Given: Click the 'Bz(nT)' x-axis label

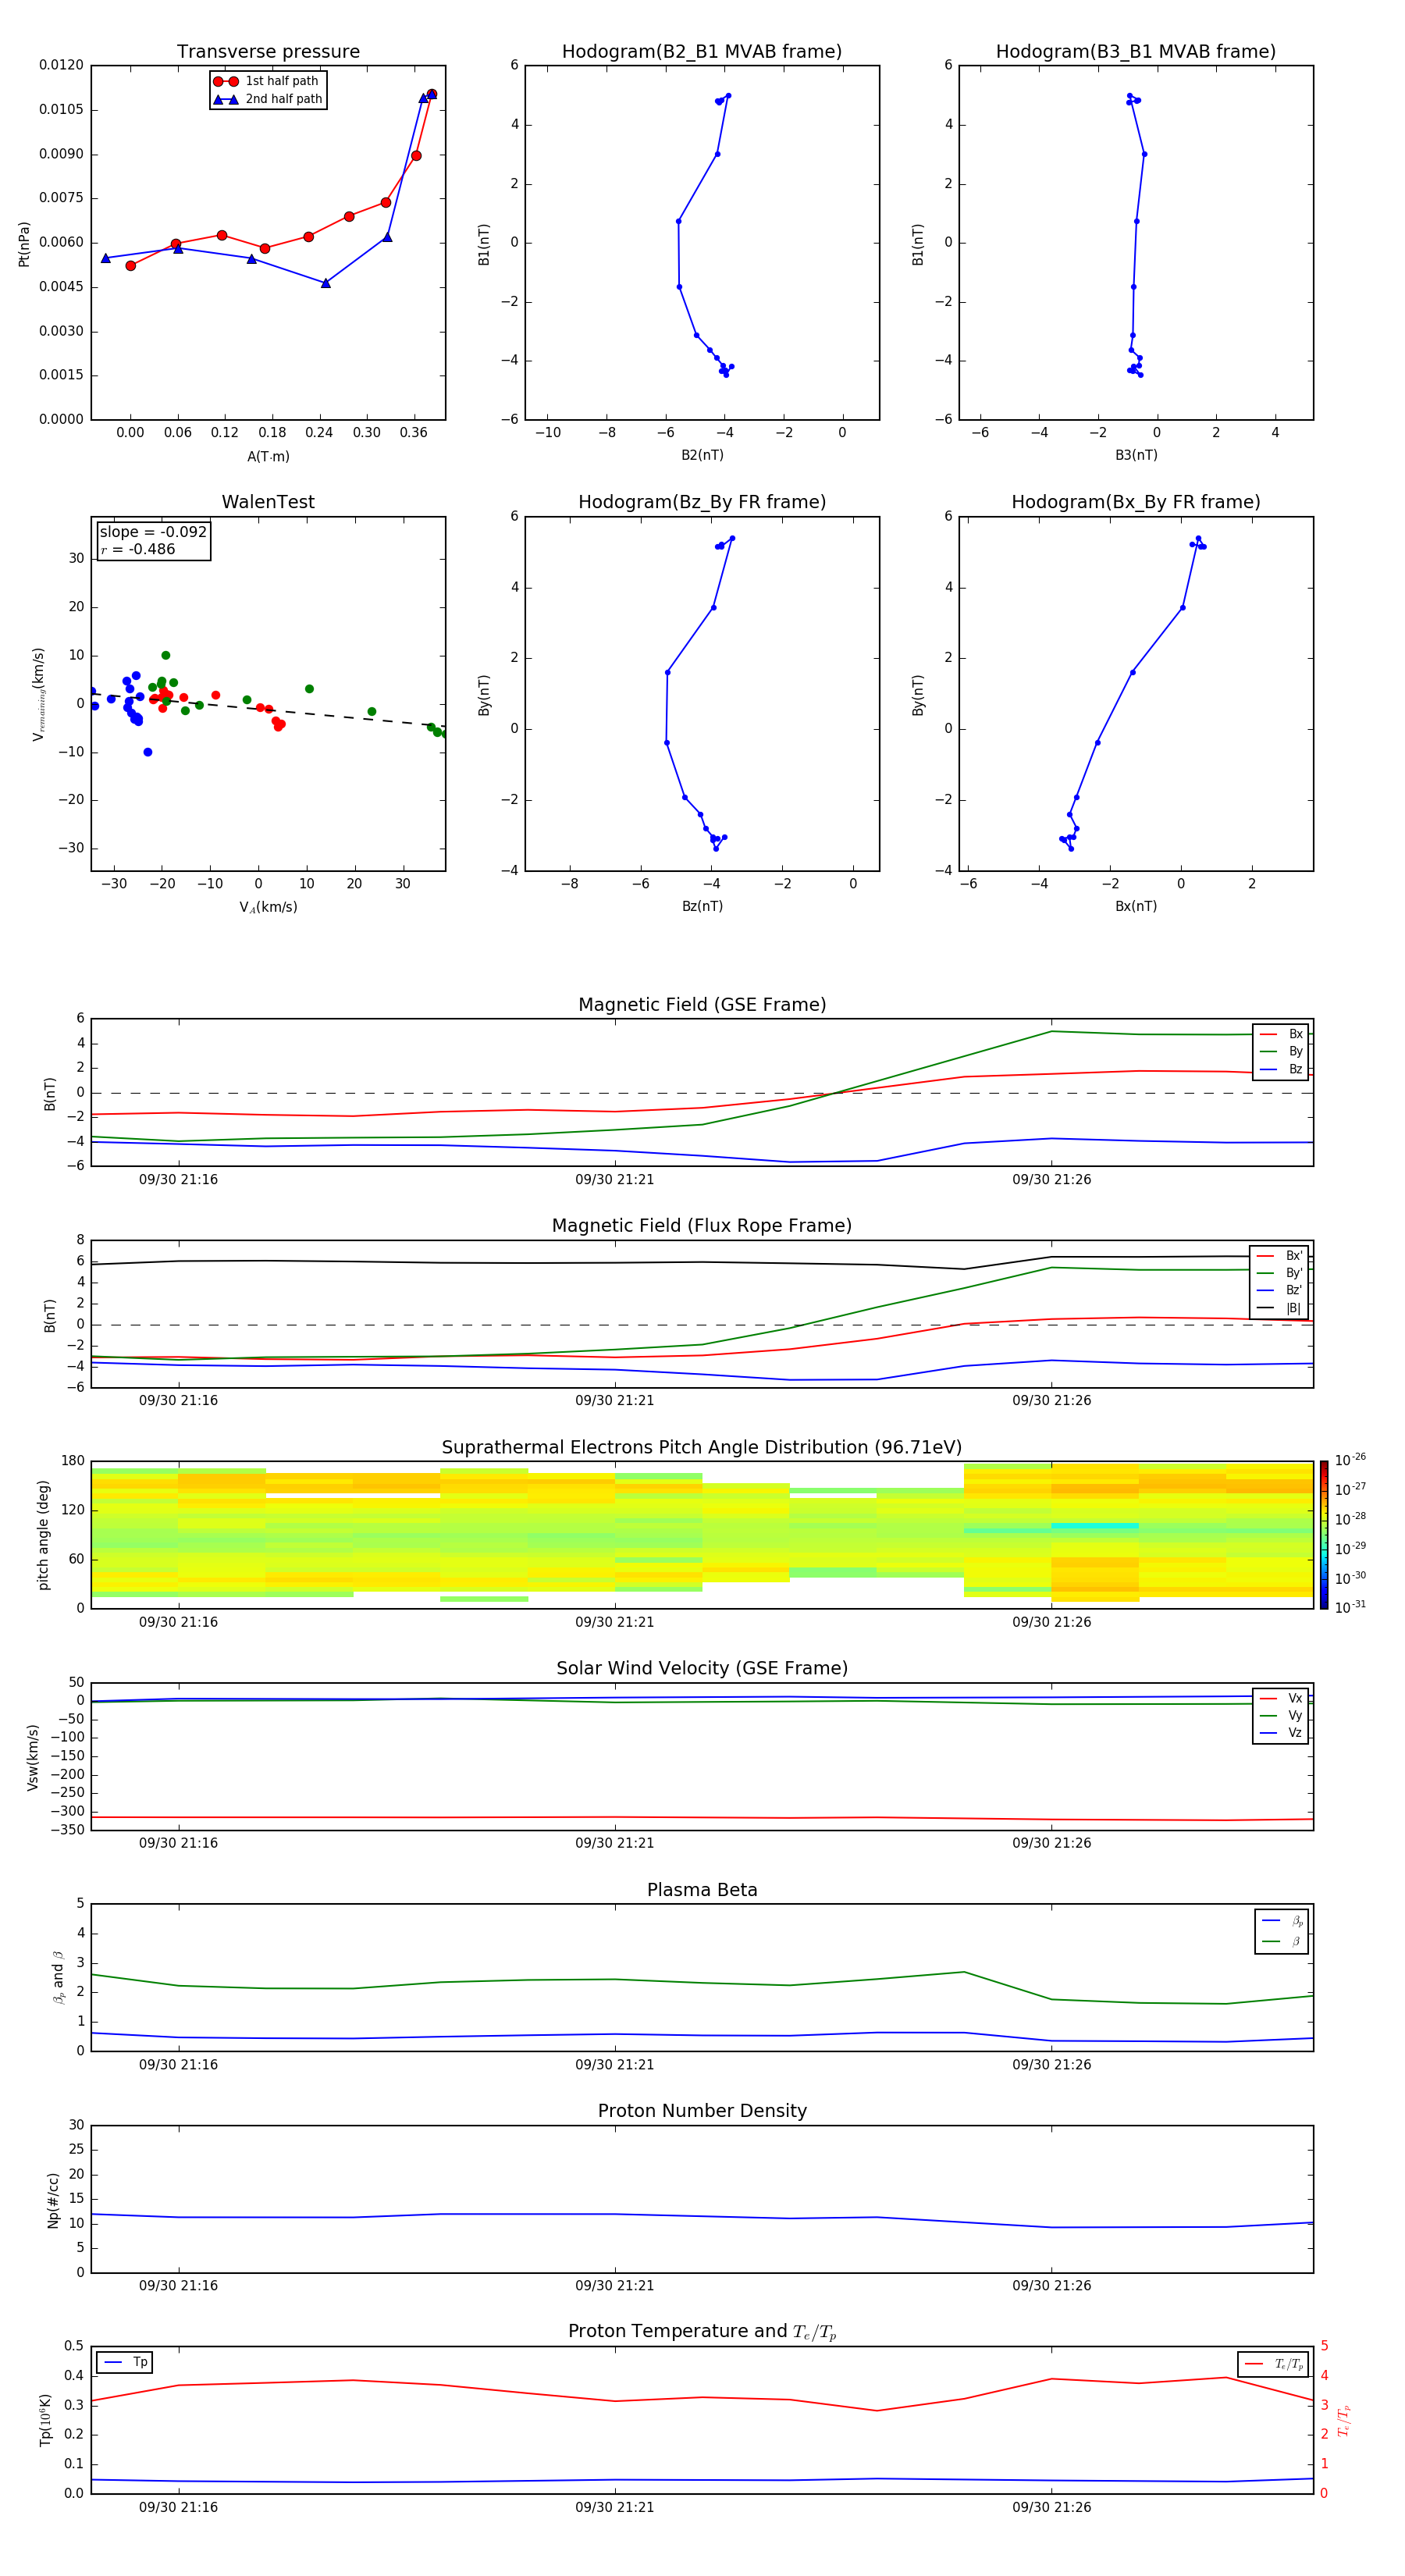Looking at the screenshot, I should coord(702,906).
